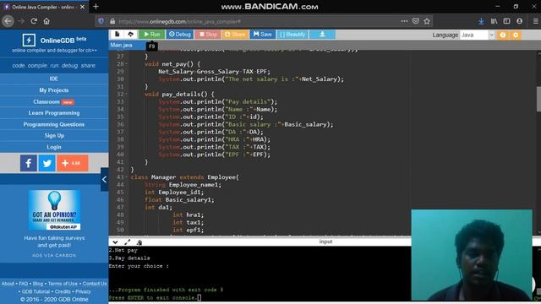This screenshot has height=304, width=541.
Task: Fold the pay_details method at line 32
Action: tap(126, 94)
